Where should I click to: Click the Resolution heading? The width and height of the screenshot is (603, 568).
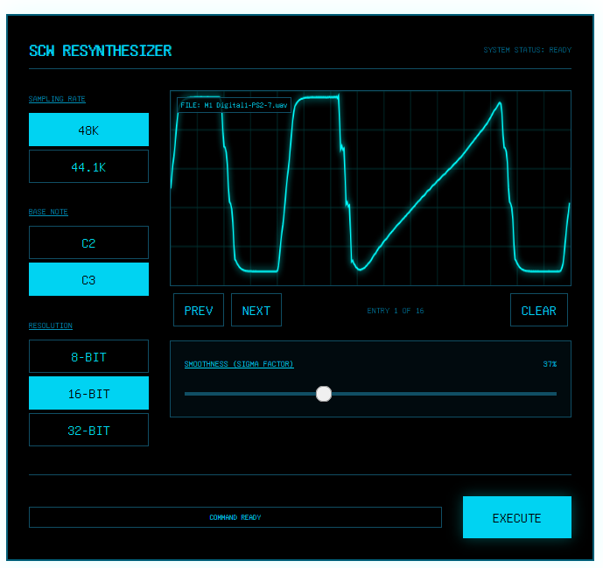51,326
